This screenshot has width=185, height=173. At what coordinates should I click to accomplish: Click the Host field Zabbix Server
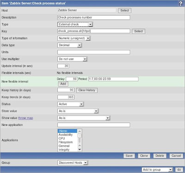click(x=86, y=10)
